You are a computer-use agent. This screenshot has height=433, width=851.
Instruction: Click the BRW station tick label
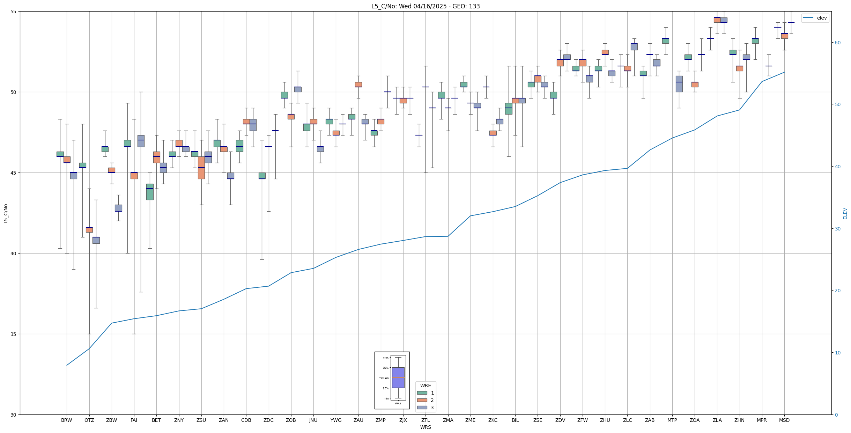click(x=66, y=420)
